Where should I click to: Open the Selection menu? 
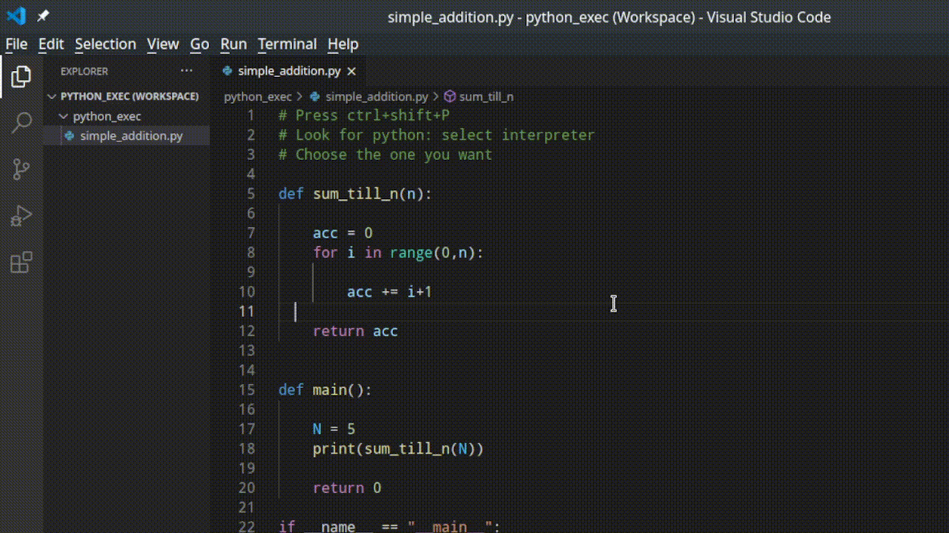[x=105, y=44]
